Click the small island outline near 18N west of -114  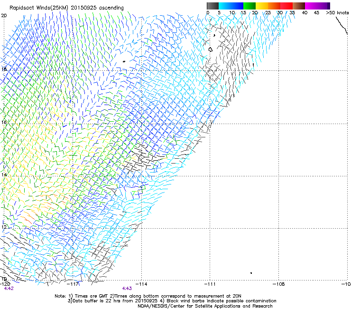[x=124, y=61]
